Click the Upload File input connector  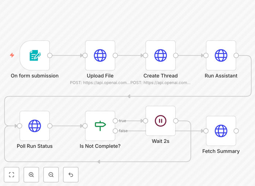point(85,56)
